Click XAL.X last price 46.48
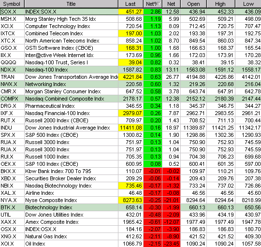Screen dimensions: 261x247 pos(130,193)
